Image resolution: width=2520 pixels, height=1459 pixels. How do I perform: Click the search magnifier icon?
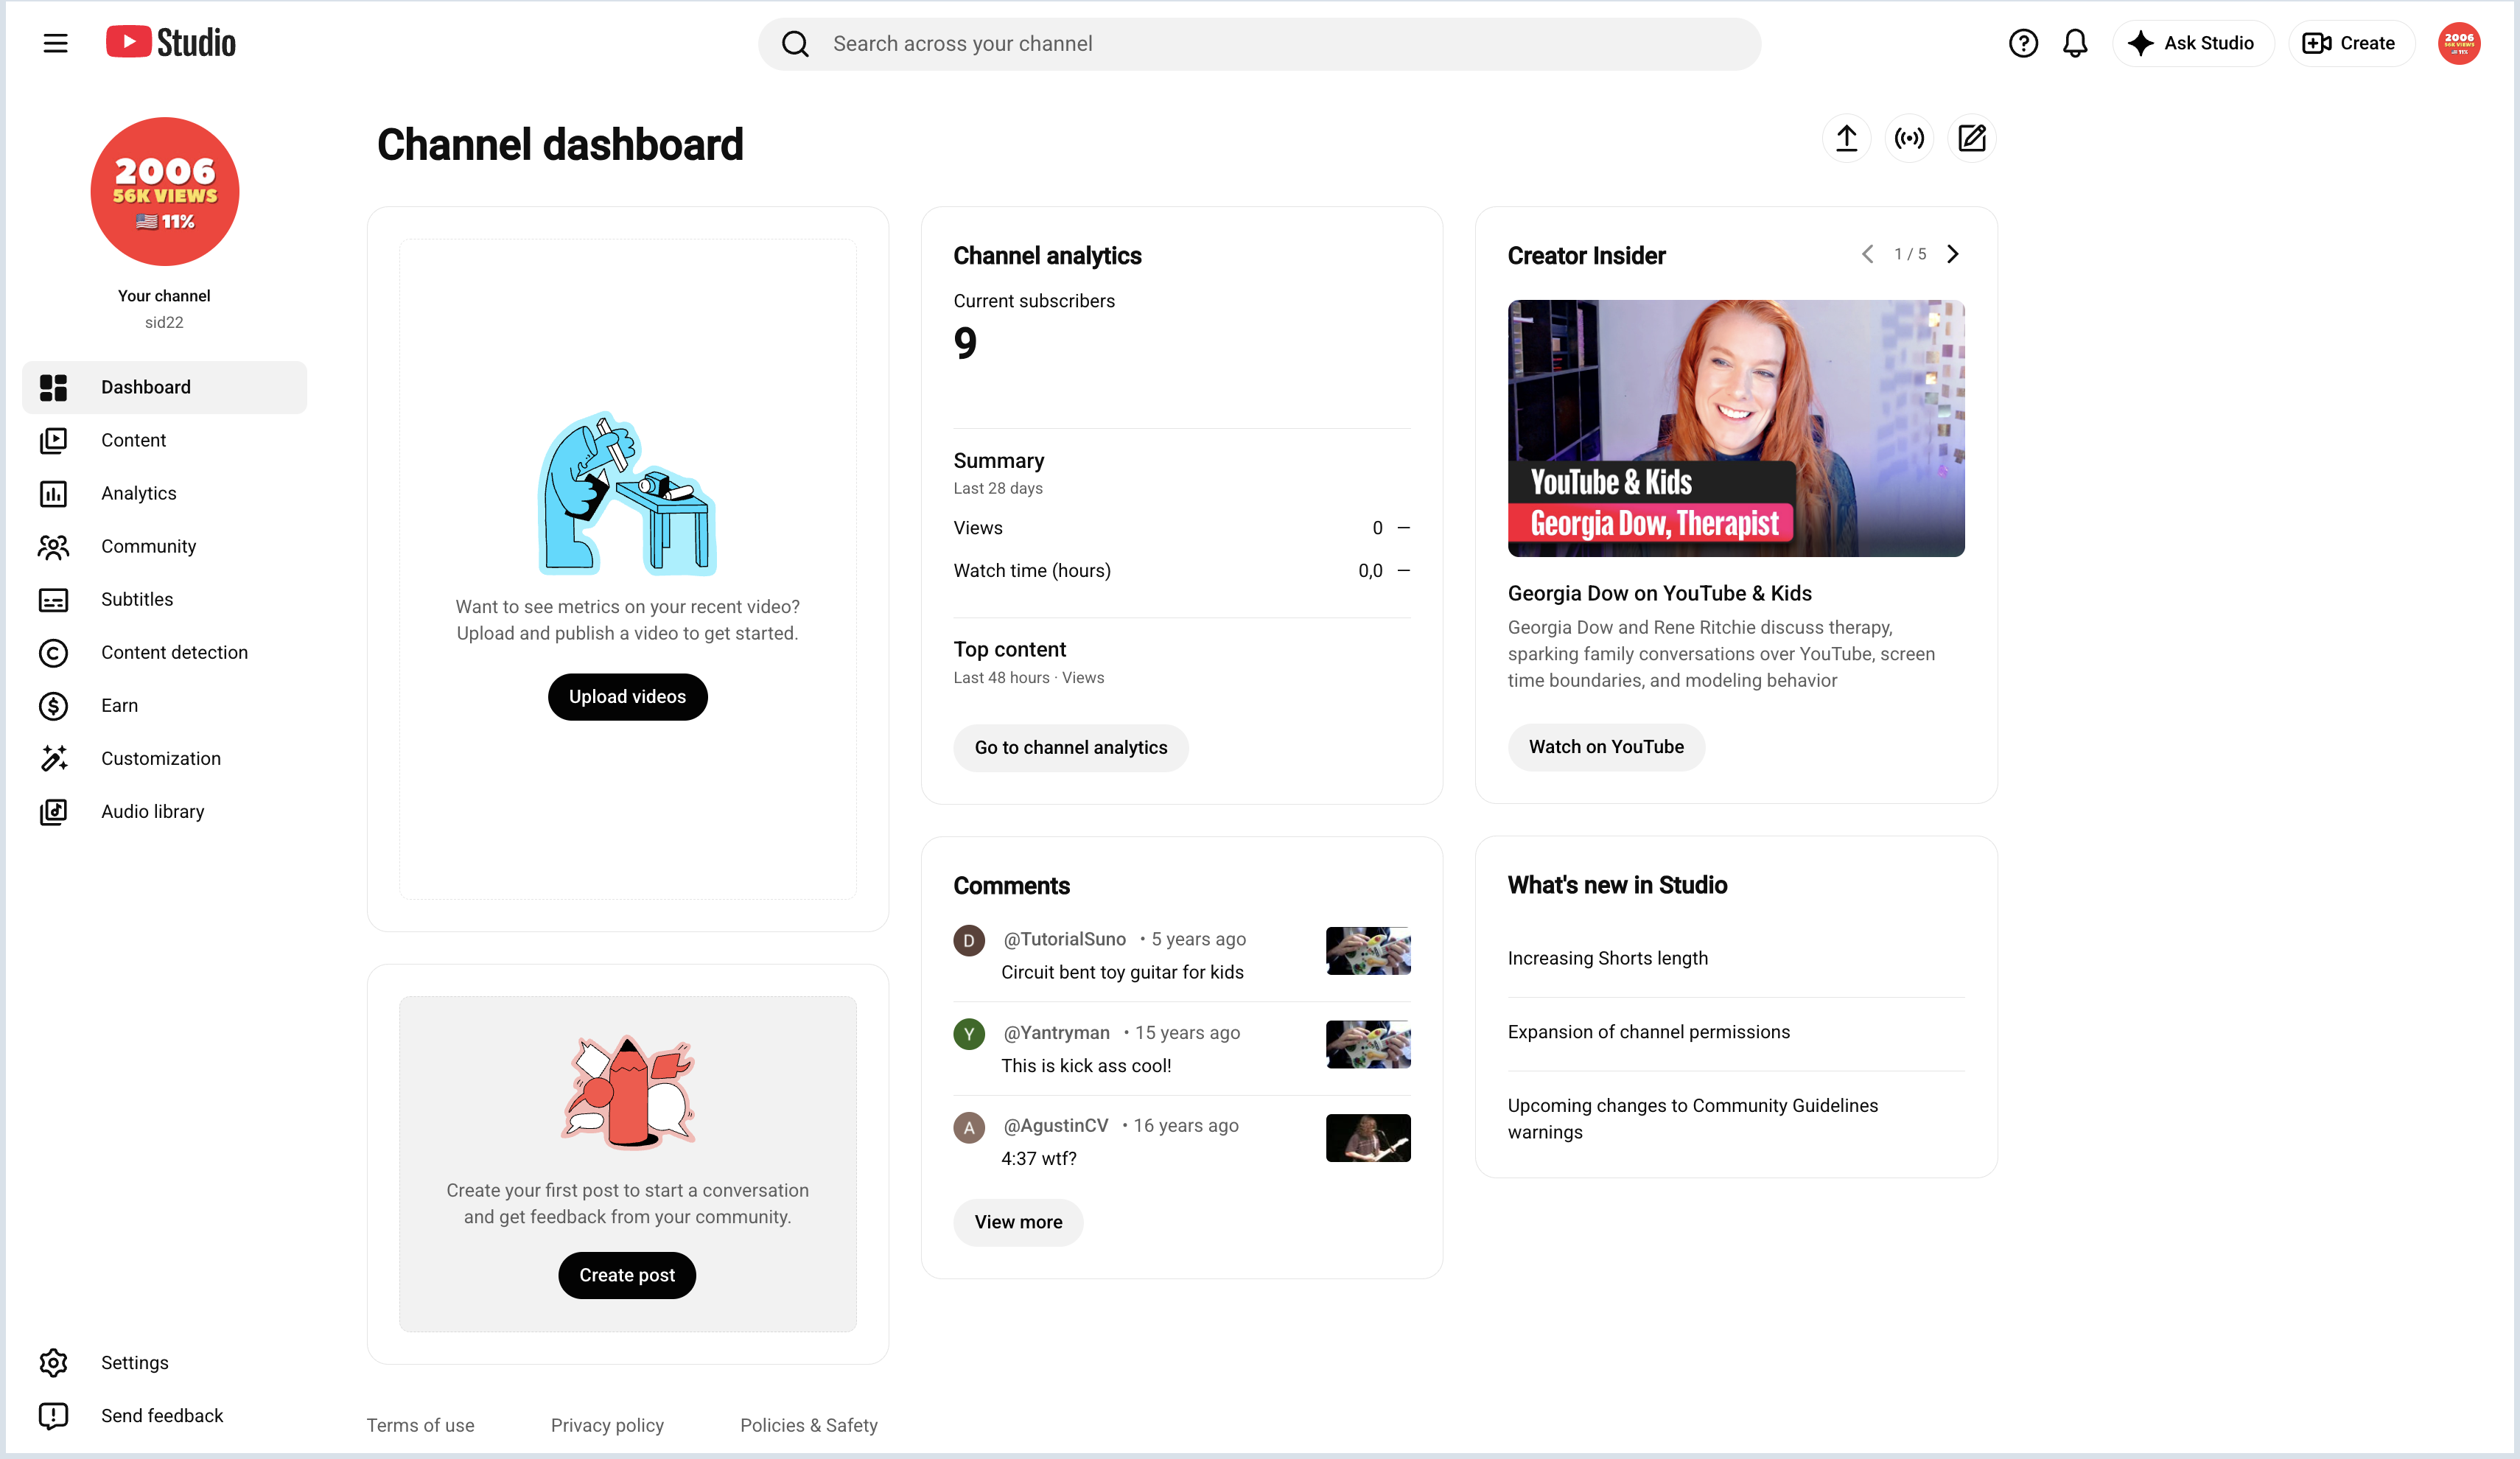[795, 44]
